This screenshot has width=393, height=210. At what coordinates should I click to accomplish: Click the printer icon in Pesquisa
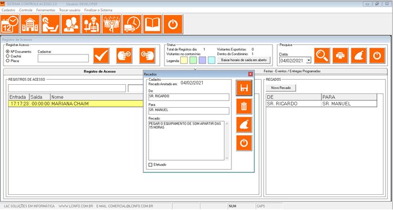click(341, 56)
